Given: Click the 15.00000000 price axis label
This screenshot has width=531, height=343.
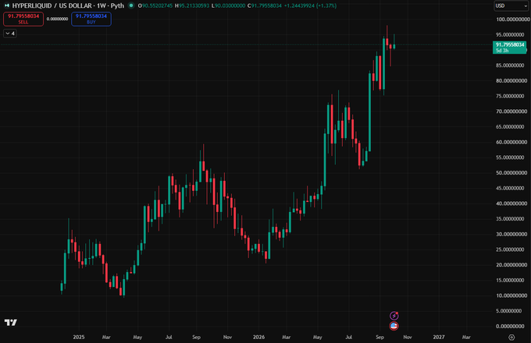Looking at the screenshot, I should (511, 280).
